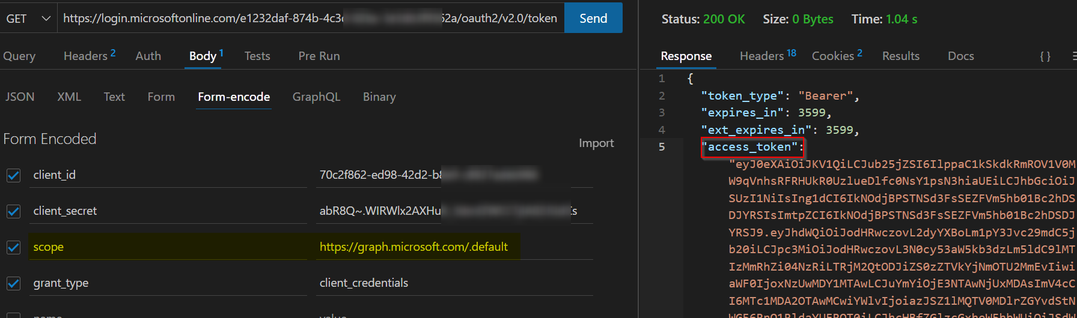Click the Status 200 OK text
Image resolution: width=1077 pixels, height=318 pixels.
[703, 19]
